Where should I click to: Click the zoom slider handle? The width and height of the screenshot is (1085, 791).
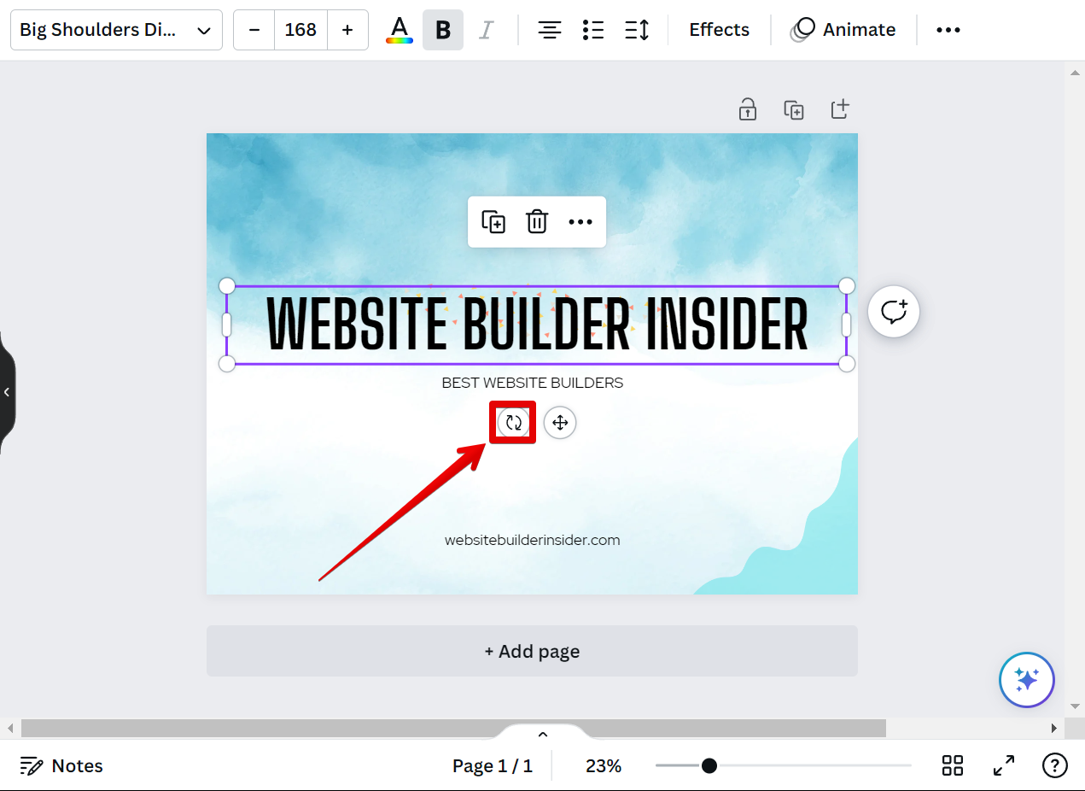tap(709, 765)
